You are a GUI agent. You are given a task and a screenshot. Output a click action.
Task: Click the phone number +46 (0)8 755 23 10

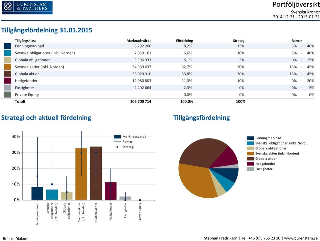265,238
